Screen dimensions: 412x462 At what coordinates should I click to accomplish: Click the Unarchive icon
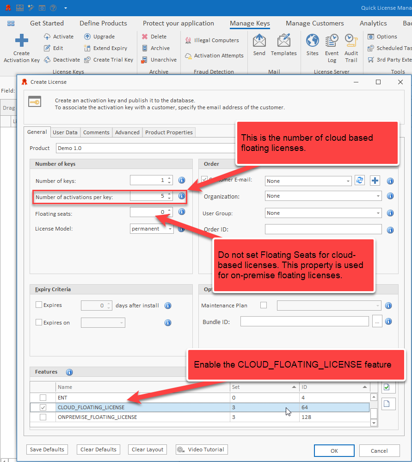144,60
